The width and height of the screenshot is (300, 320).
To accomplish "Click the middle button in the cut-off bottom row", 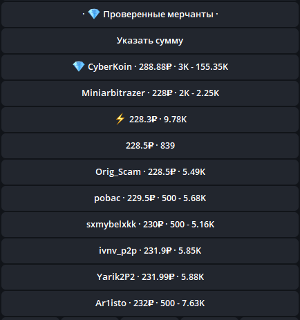I will point(150,319).
